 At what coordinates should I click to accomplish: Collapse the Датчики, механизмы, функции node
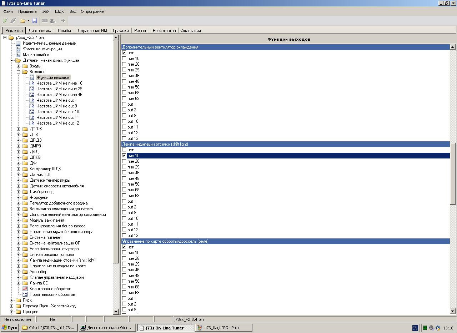(x=12, y=60)
